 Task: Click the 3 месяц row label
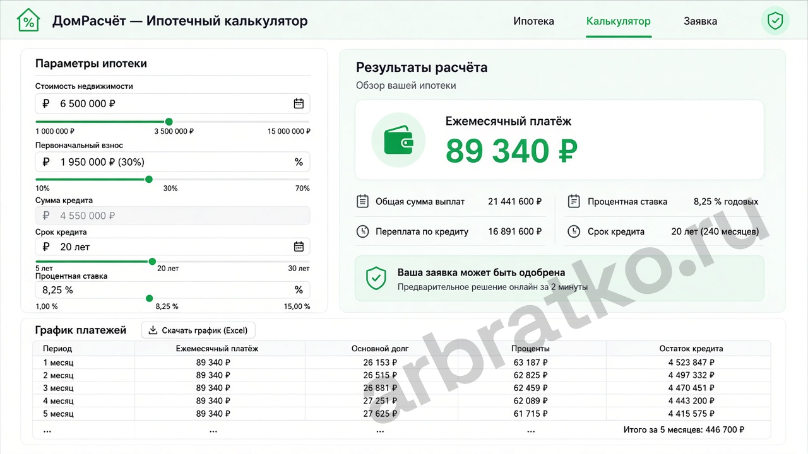pos(58,388)
